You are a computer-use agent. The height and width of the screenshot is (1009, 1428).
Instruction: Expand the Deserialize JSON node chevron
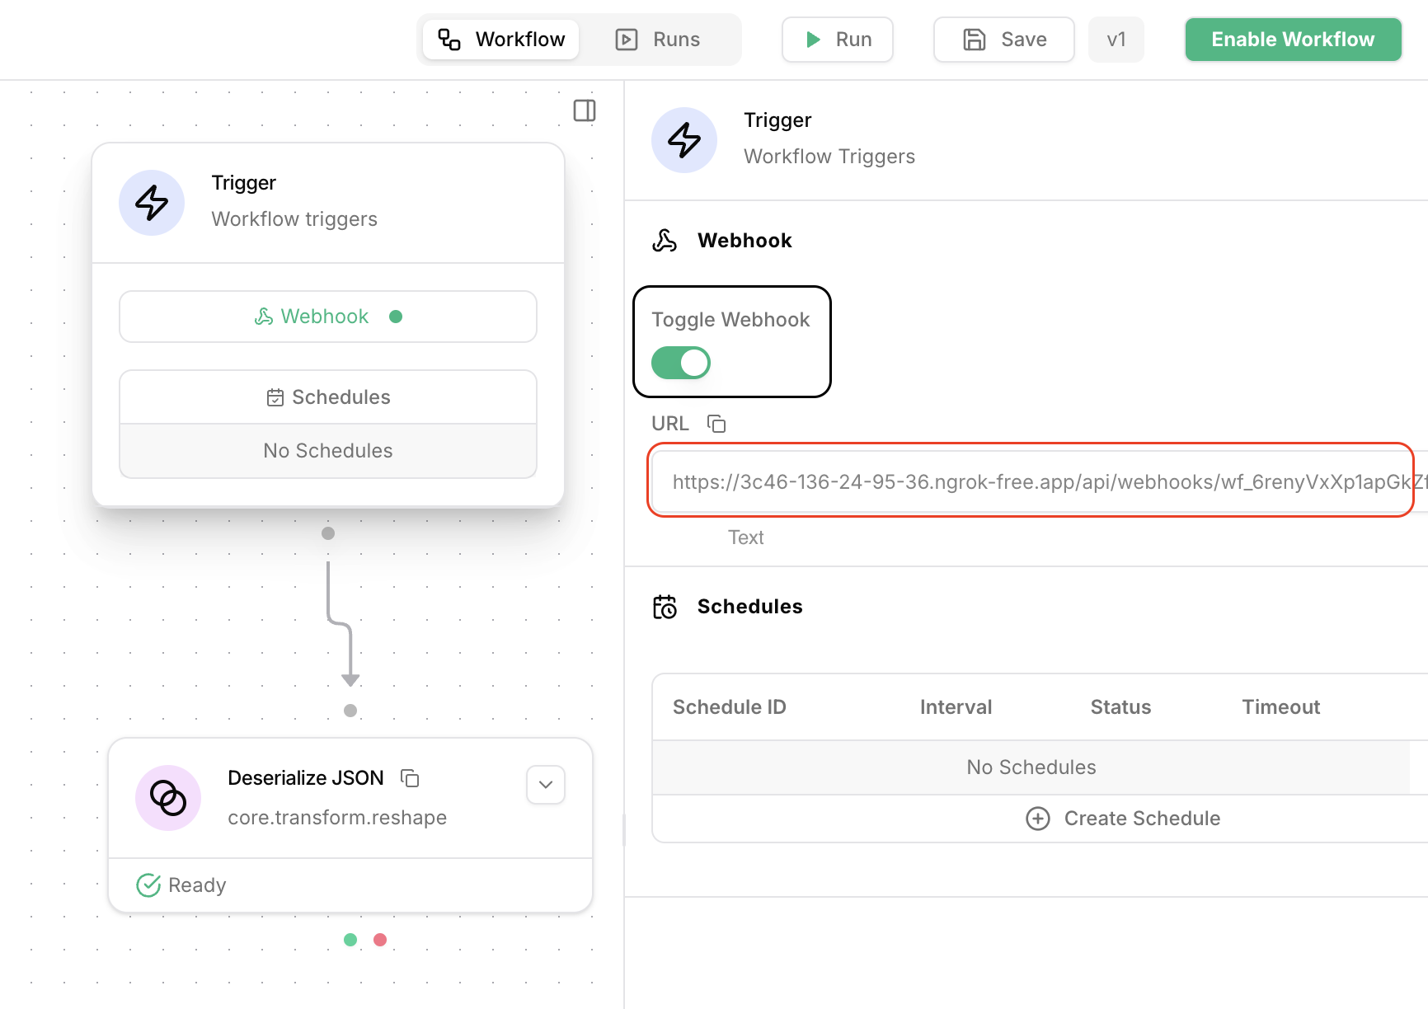[x=545, y=785]
